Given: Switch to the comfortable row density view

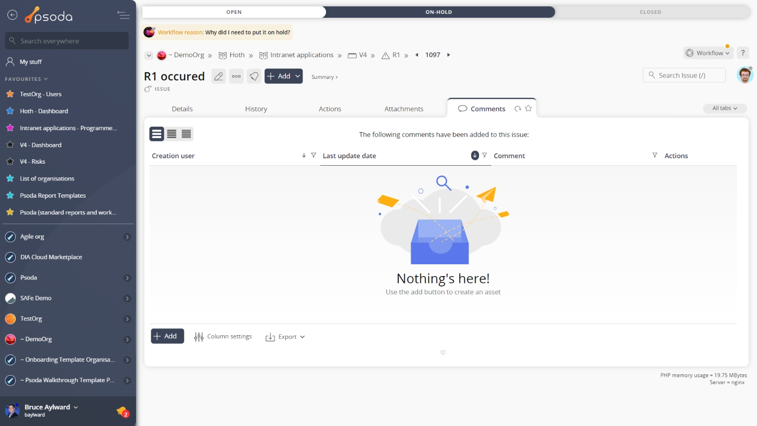Looking at the screenshot, I should (157, 134).
